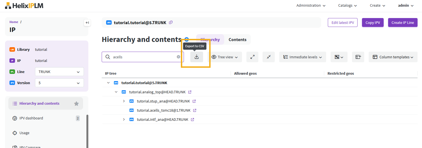422x148 pixels.
Task: Switch to the Contents tab
Action: (x=237, y=40)
